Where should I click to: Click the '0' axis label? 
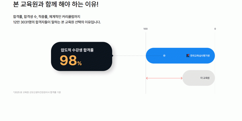pyautogui.click(x=215, y=29)
